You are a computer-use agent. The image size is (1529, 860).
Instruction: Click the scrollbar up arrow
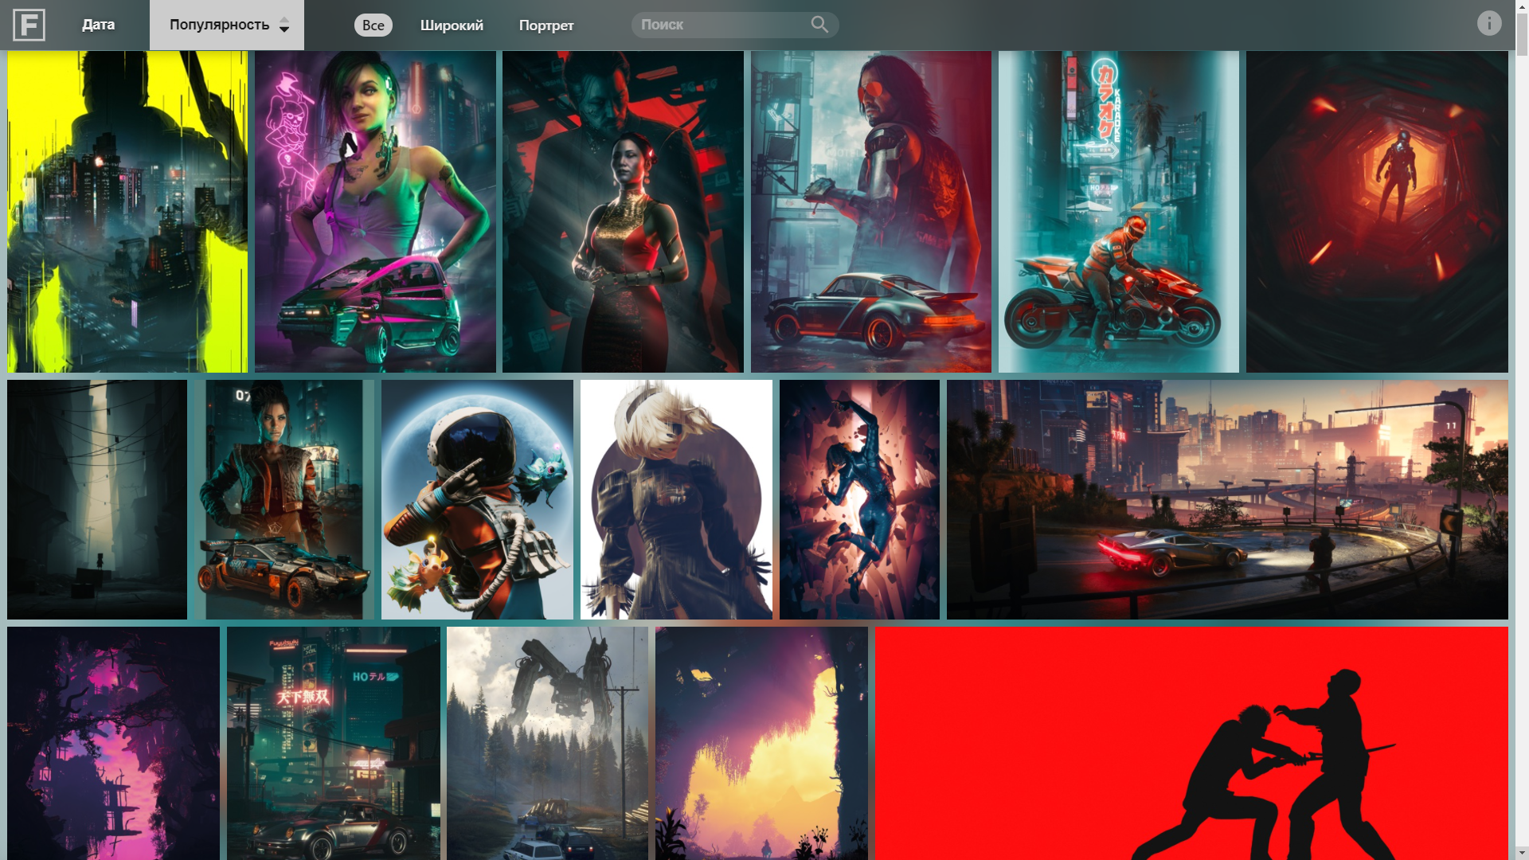pyautogui.click(x=1522, y=6)
